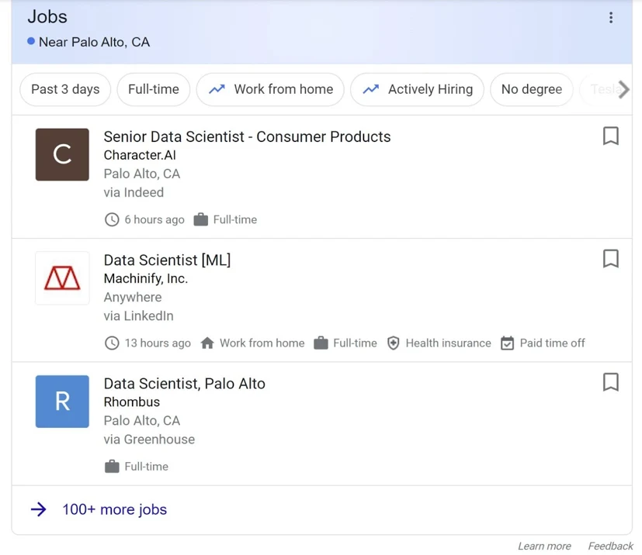Image resolution: width=642 pixels, height=555 pixels.
Task: Click the shield icon next to Health insurance
Action: point(394,343)
